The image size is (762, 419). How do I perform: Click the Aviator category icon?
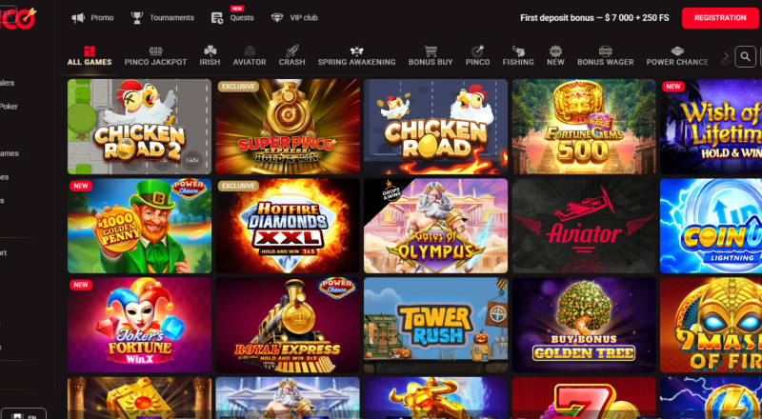point(250,51)
